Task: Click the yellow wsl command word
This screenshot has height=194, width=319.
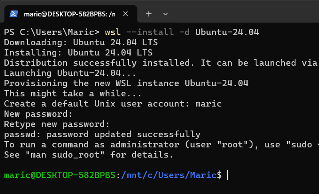Action: (x=113, y=32)
